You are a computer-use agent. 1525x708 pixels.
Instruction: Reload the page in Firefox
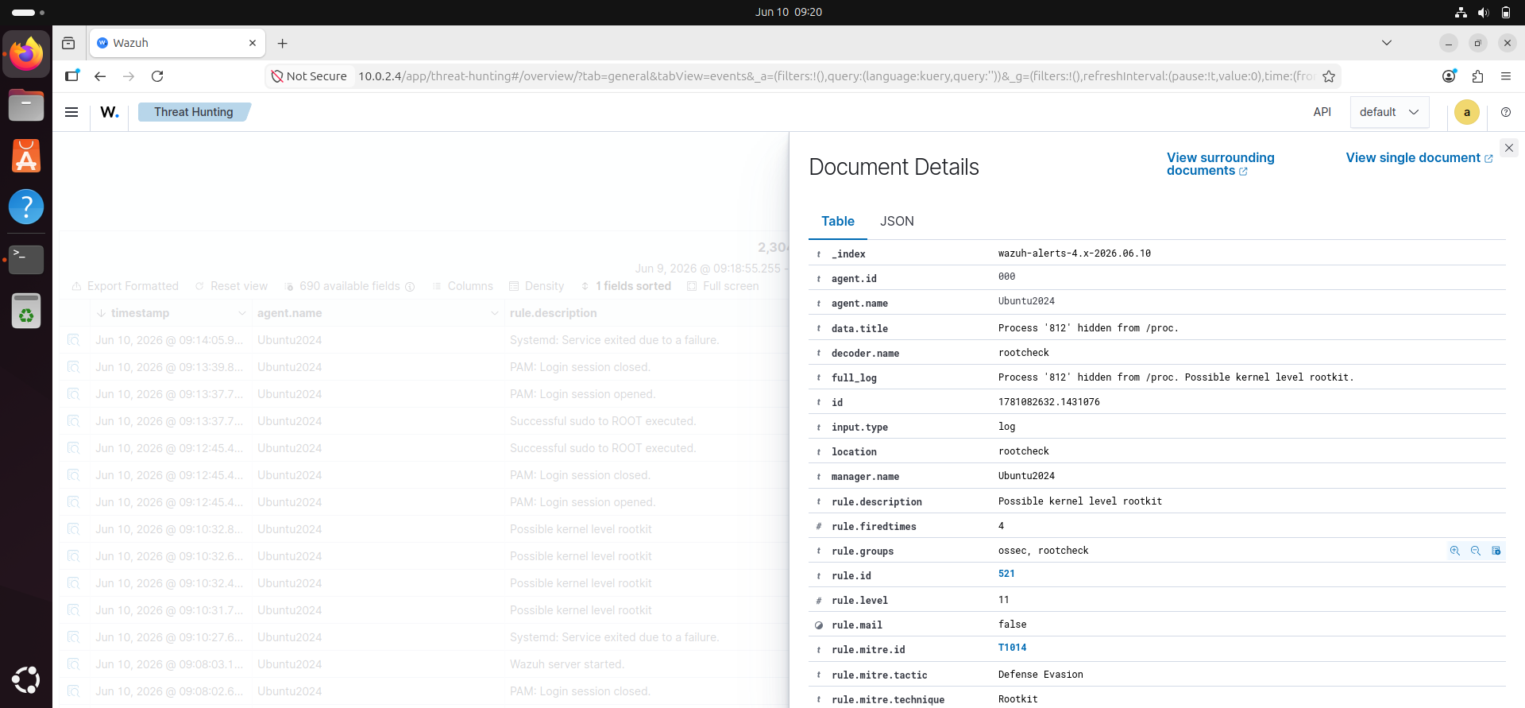point(157,76)
